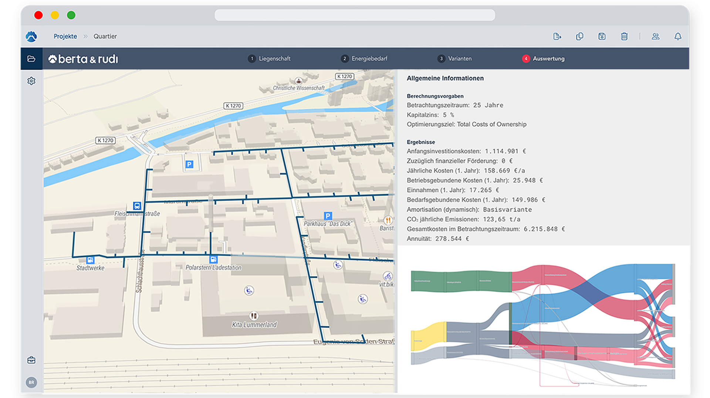Open the folder icon in left sidebar
Viewport: 710px width, 398px height.
31,59
